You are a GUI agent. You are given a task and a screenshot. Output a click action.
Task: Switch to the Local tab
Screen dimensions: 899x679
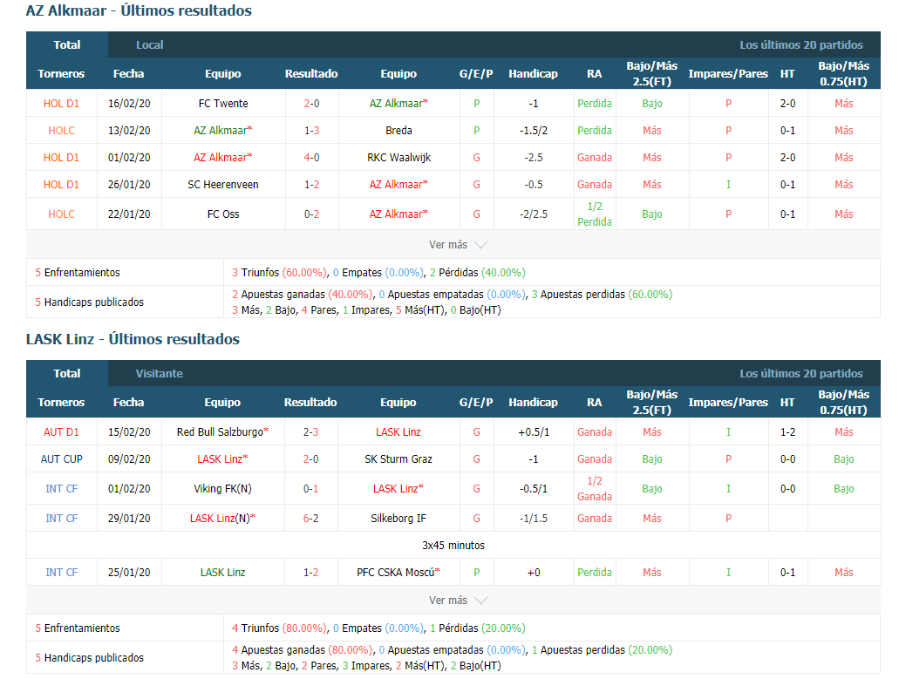point(150,44)
